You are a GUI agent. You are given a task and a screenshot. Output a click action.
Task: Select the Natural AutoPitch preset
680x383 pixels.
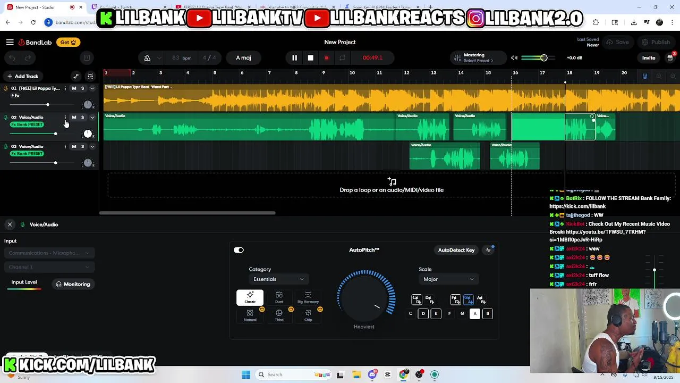click(x=250, y=315)
